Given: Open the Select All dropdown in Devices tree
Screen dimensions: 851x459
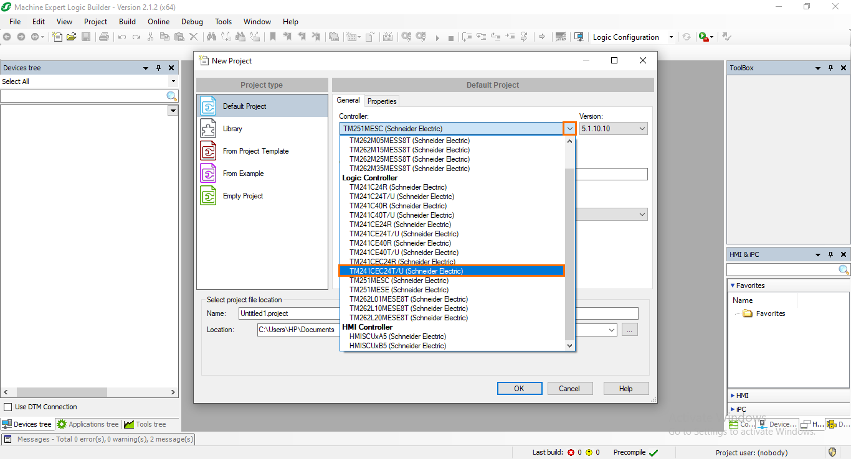Looking at the screenshot, I should 173,81.
